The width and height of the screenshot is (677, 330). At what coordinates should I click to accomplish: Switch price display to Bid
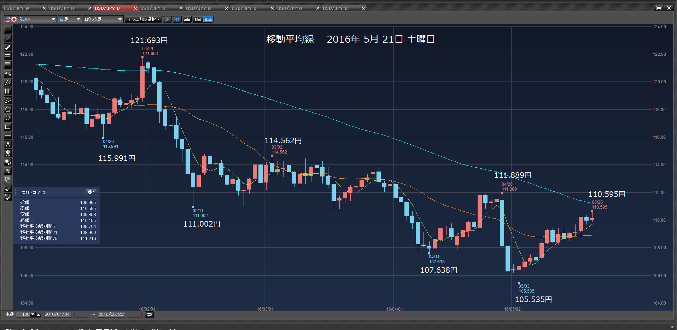click(x=198, y=19)
